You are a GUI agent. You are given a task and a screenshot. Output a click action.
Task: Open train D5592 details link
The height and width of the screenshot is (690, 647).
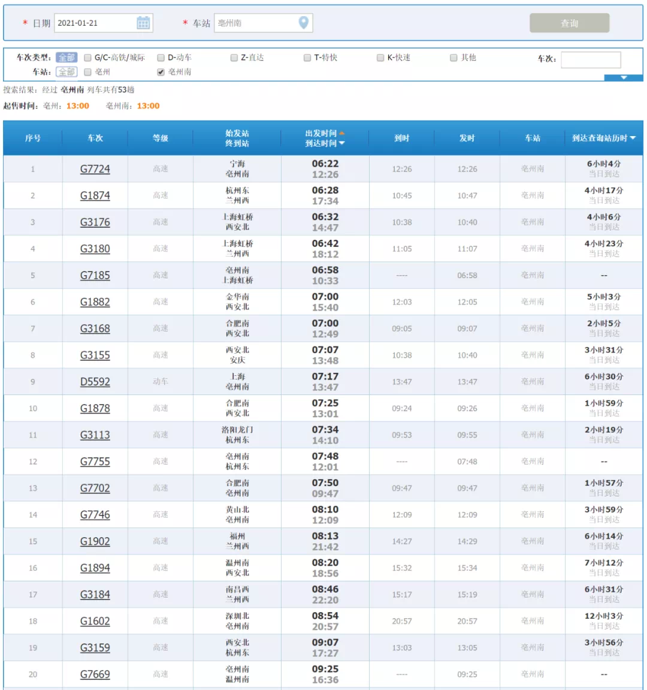pos(95,382)
